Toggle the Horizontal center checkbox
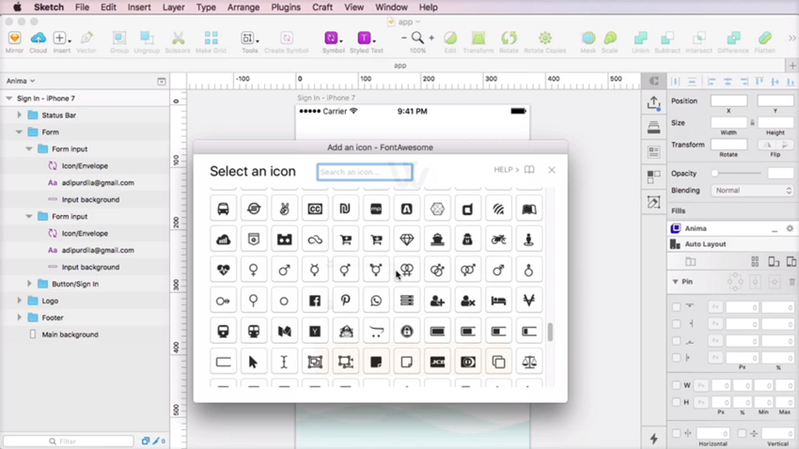 pyautogui.click(x=676, y=433)
